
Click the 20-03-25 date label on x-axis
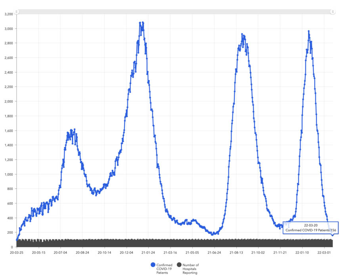[17, 252]
